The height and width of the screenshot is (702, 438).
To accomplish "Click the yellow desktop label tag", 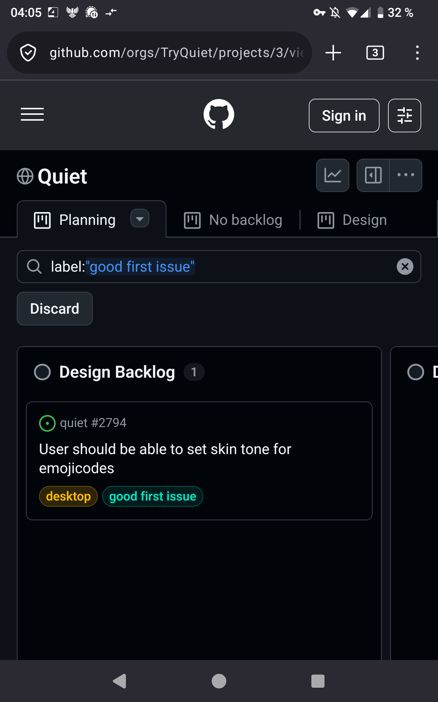I will point(68,497).
